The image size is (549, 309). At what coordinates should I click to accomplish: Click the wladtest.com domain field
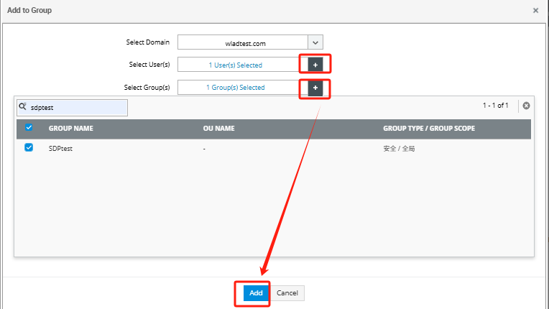(243, 42)
